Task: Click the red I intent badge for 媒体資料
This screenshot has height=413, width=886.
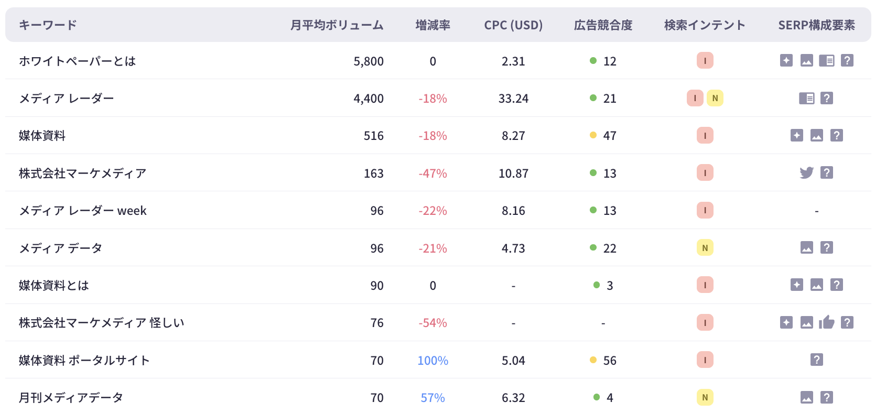Action: pyautogui.click(x=705, y=136)
